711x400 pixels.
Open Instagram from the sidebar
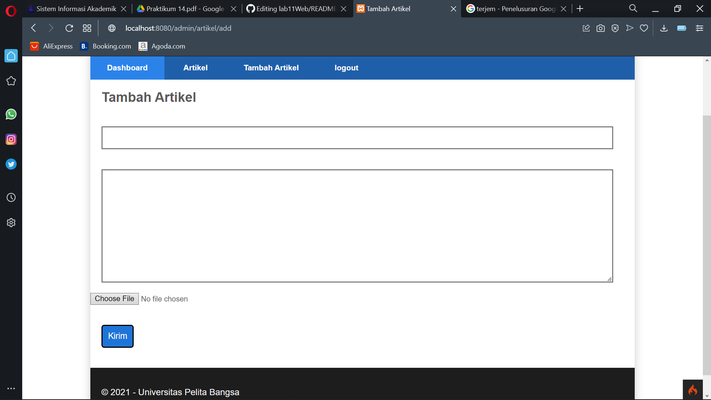coord(11,139)
